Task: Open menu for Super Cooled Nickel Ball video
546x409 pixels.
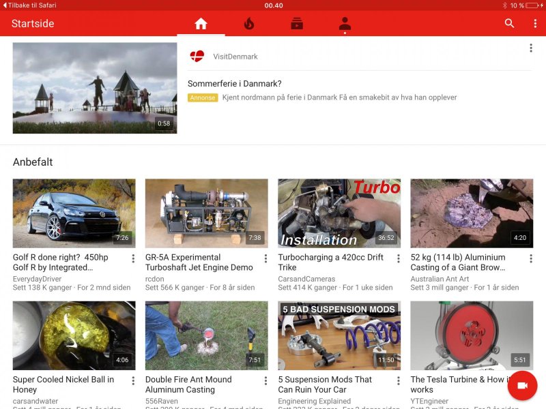Action: (x=133, y=380)
